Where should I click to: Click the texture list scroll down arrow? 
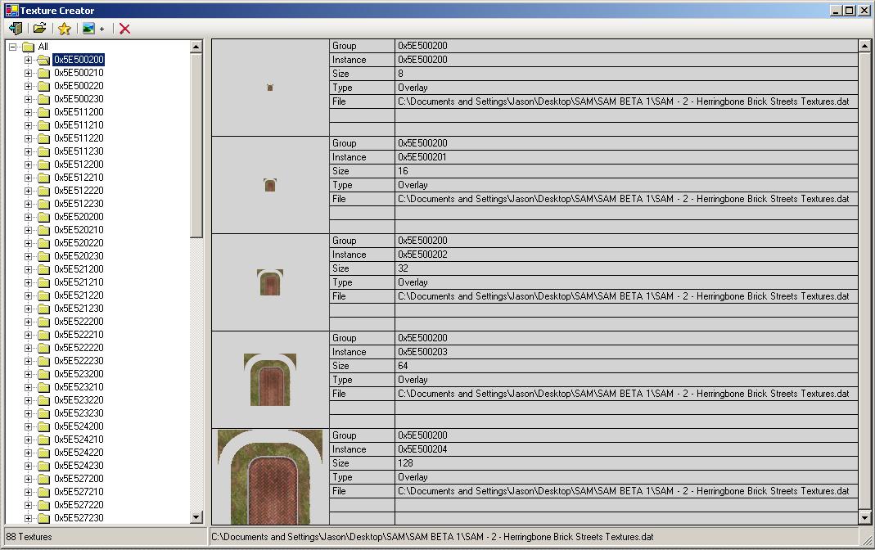865,517
